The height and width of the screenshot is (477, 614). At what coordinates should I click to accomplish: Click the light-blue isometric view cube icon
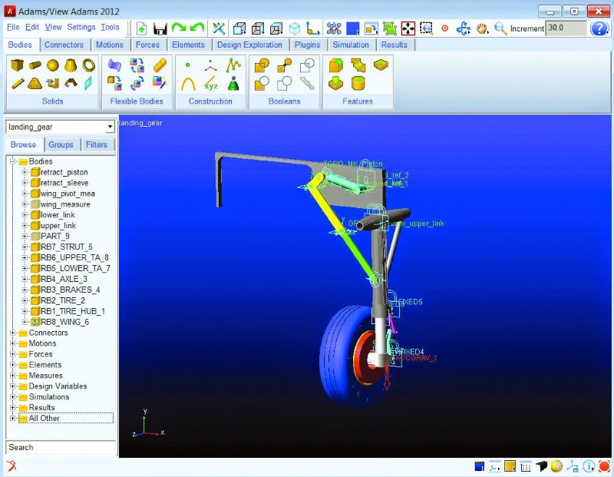click(295, 28)
